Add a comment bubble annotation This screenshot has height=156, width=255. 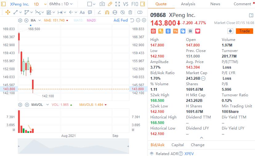90,12
